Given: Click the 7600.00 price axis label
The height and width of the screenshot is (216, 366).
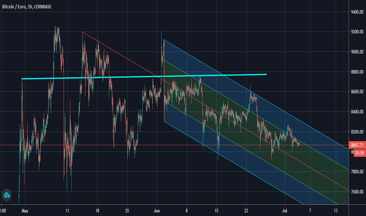Looking at the screenshot, I should point(357,192).
